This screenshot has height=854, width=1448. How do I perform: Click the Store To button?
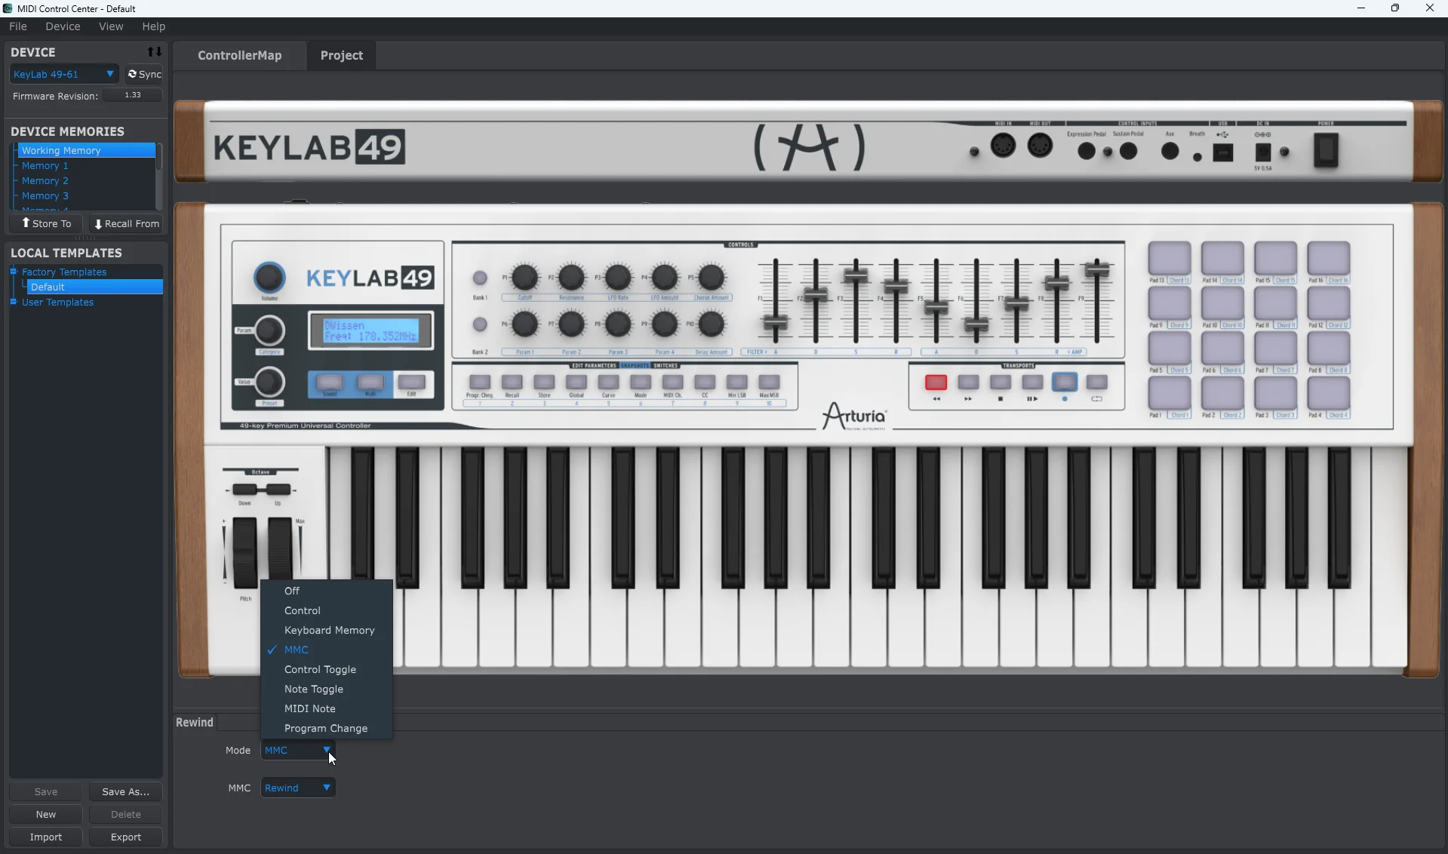coord(47,223)
